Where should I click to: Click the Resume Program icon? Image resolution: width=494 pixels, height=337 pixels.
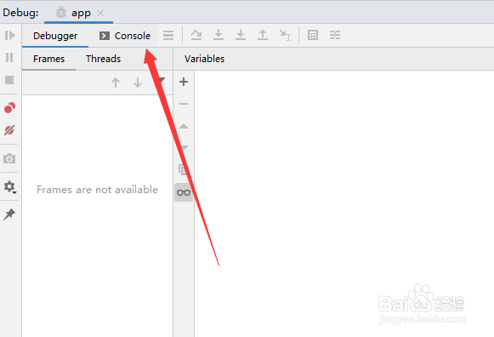[9, 35]
